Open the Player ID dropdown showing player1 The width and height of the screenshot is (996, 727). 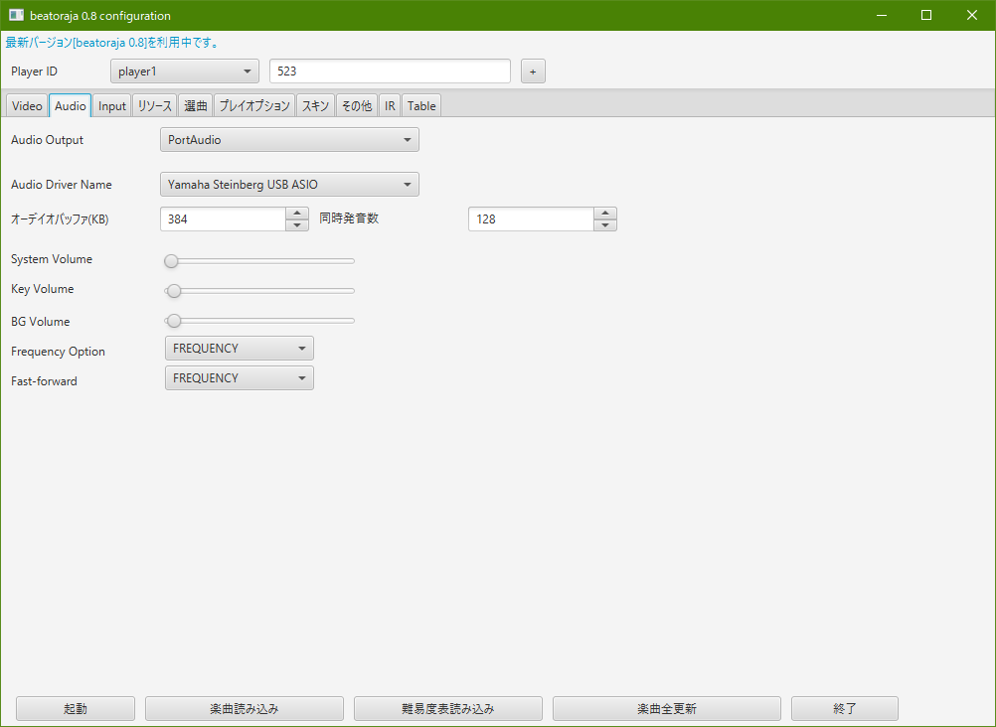(x=184, y=72)
